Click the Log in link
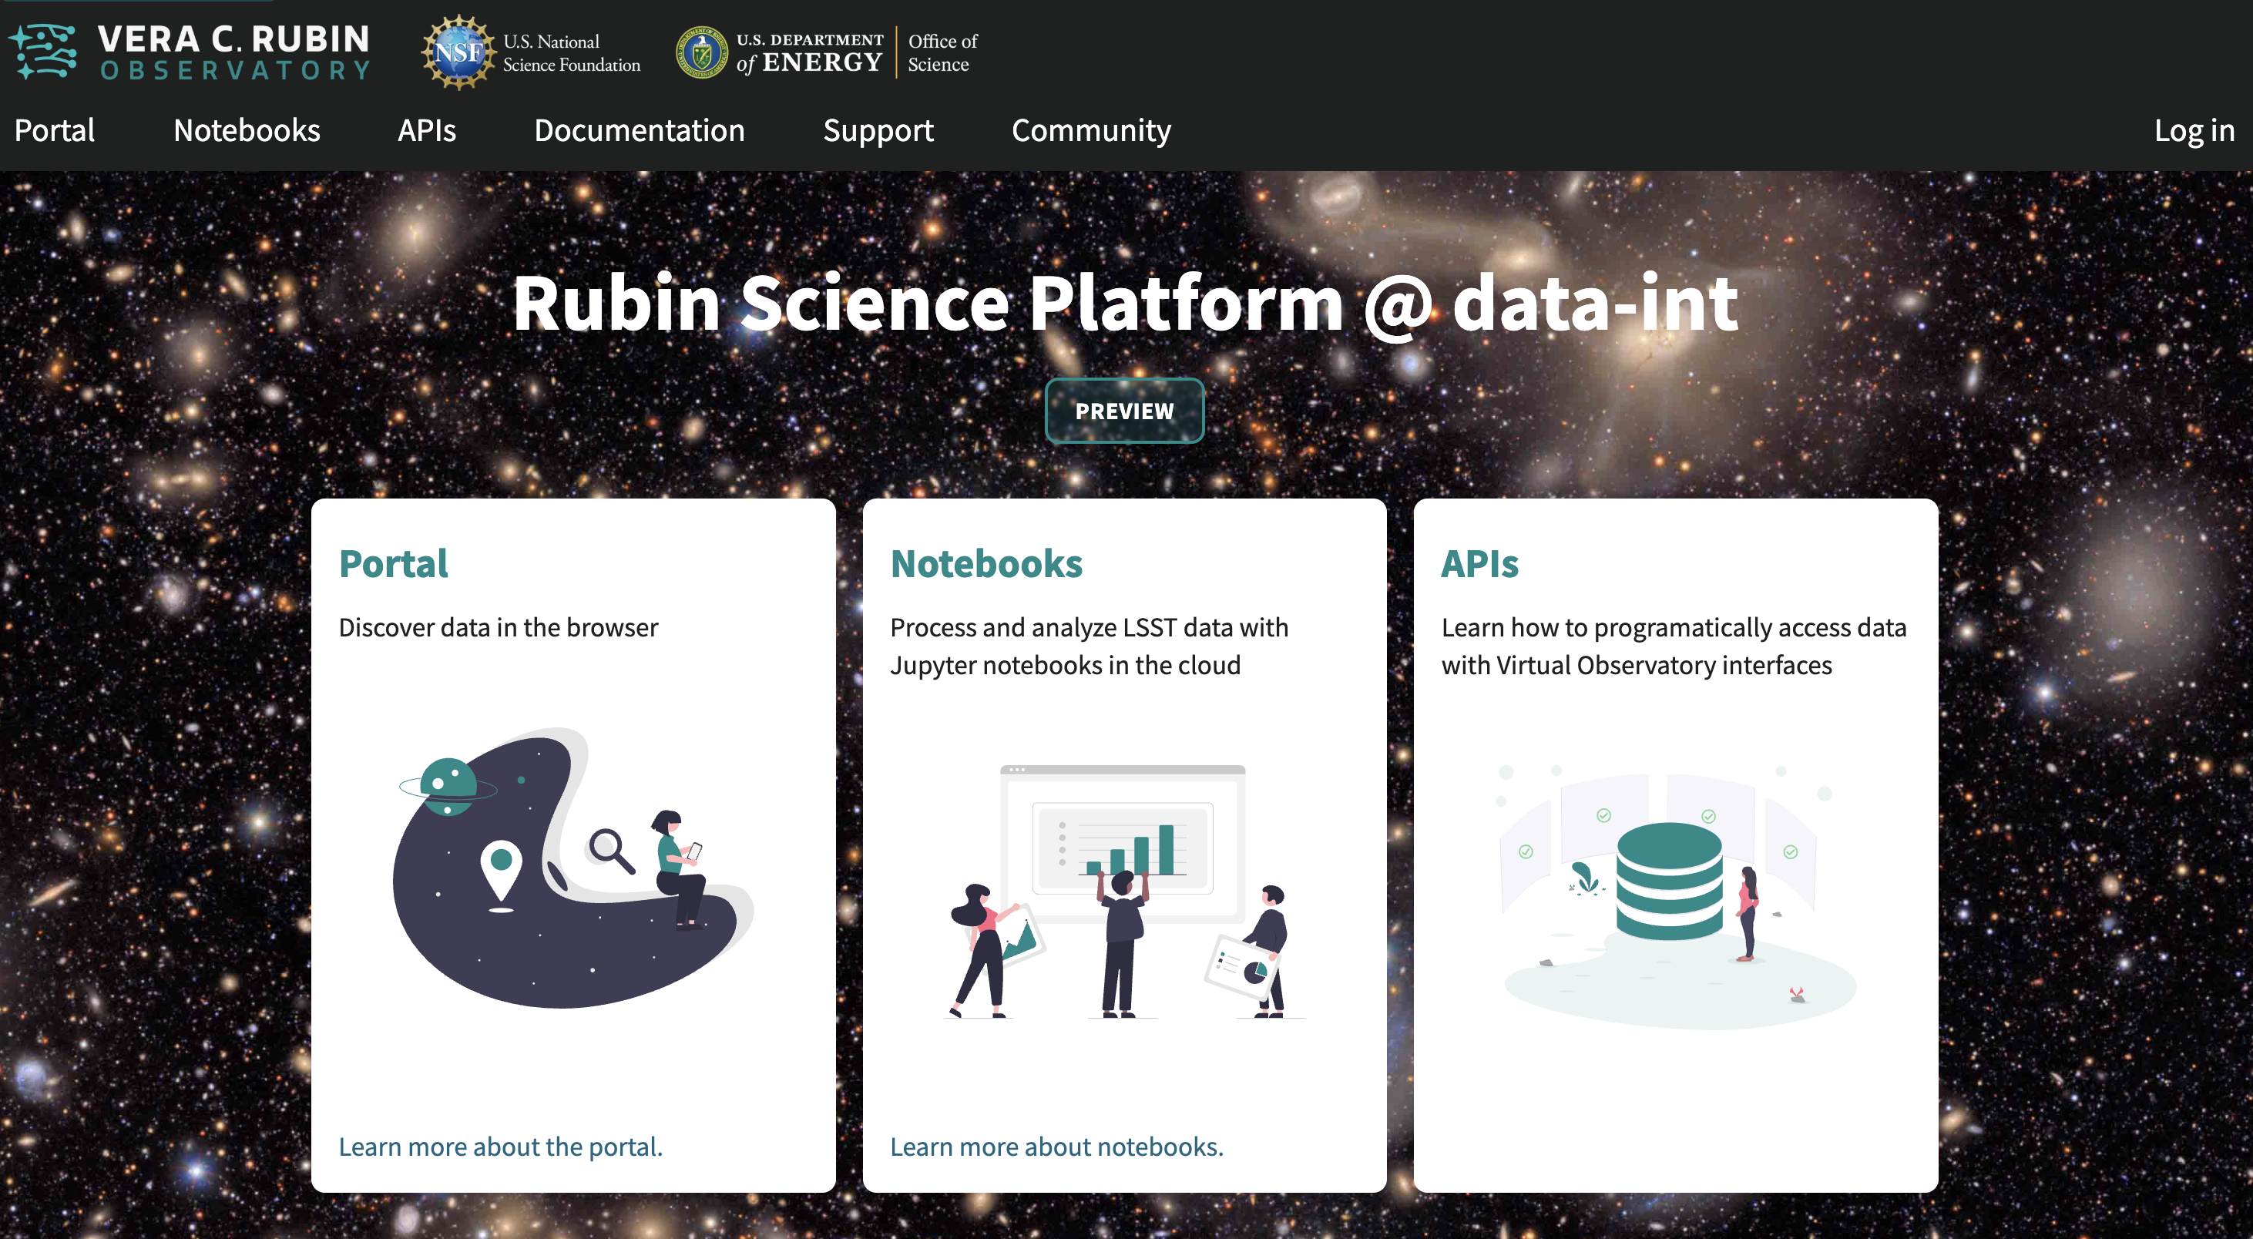 click(2194, 130)
